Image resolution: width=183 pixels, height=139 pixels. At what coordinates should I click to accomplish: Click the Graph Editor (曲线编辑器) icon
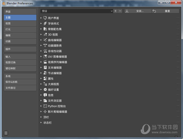[45, 40]
